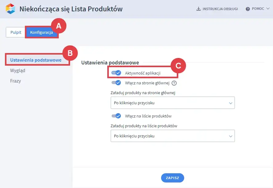Click the help tooltip icon after Włącz na stronie głównej

click(174, 83)
